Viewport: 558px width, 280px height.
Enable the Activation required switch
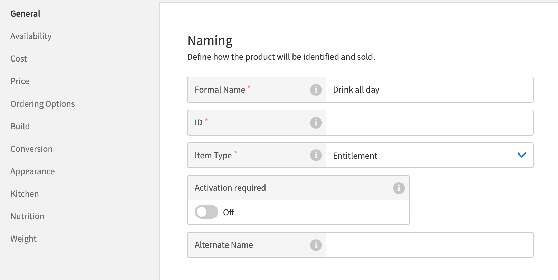pyautogui.click(x=206, y=212)
